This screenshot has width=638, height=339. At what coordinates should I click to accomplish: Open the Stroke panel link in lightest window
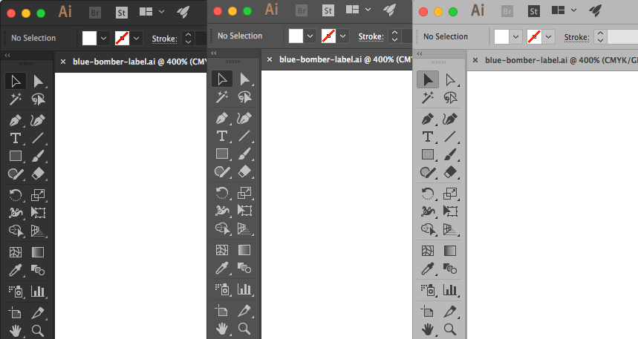pyautogui.click(x=576, y=37)
